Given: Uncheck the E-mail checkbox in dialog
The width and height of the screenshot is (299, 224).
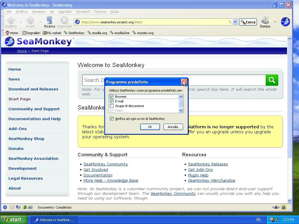Looking at the screenshot, I should click(x=112, y=101).
